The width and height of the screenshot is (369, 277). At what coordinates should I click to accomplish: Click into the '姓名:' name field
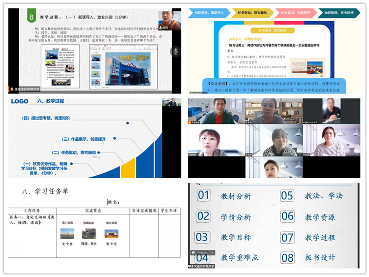click(114, 202)
